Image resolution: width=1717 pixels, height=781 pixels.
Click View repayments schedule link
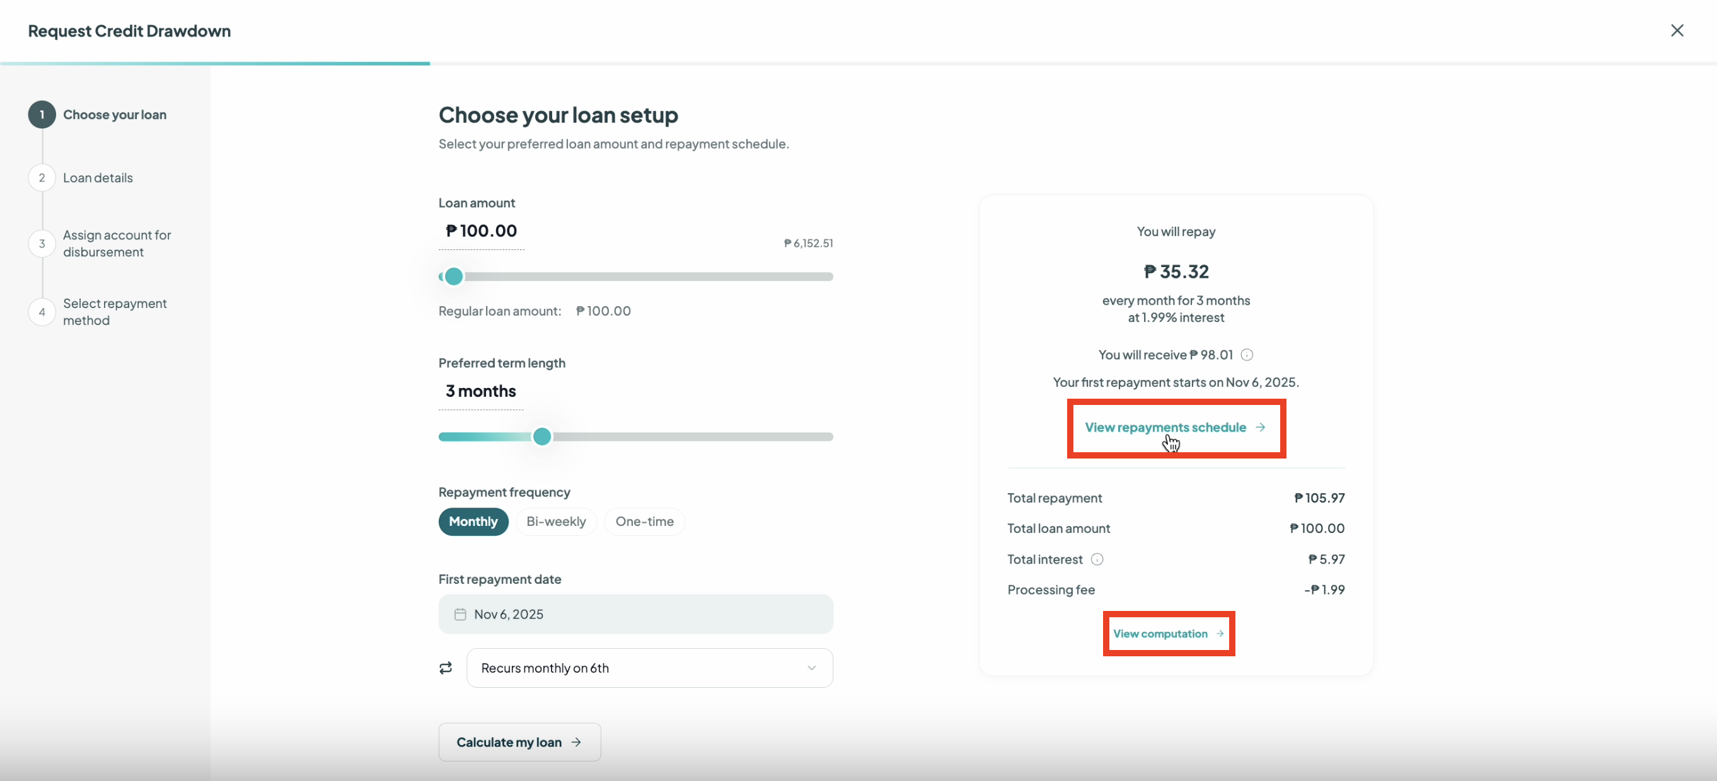coord(1175,428)
